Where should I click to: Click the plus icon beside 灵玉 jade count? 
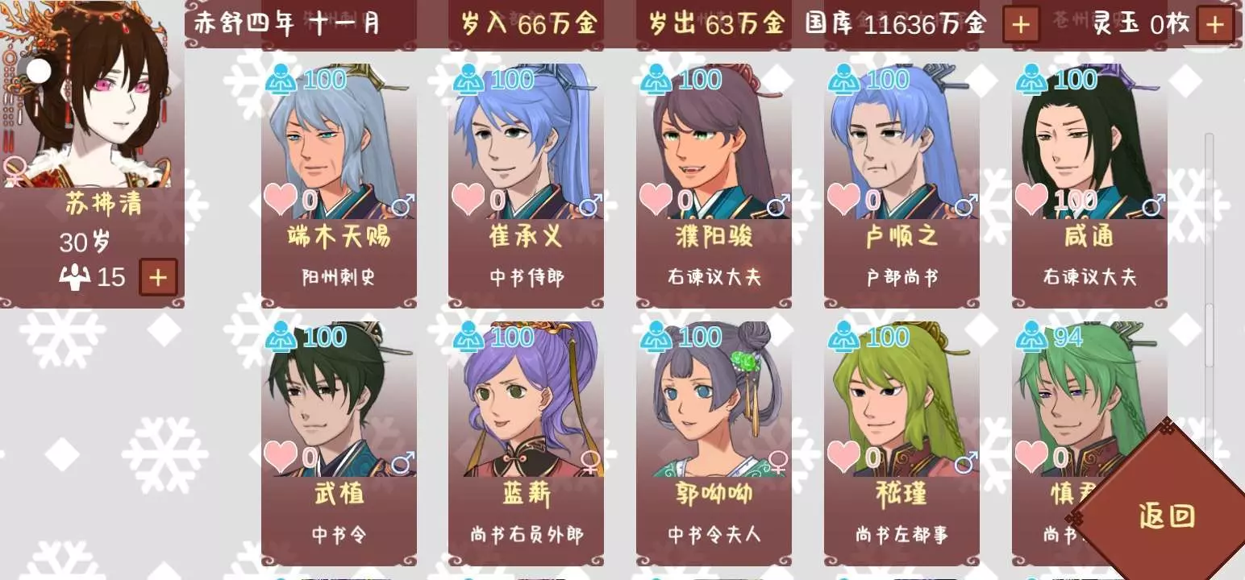tap(1215, 25)
